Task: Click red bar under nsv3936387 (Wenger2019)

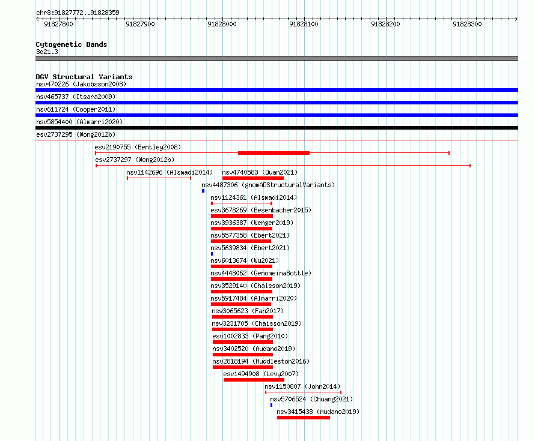Action: tap(242, 229)
